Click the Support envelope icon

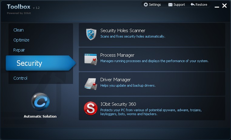170,5
